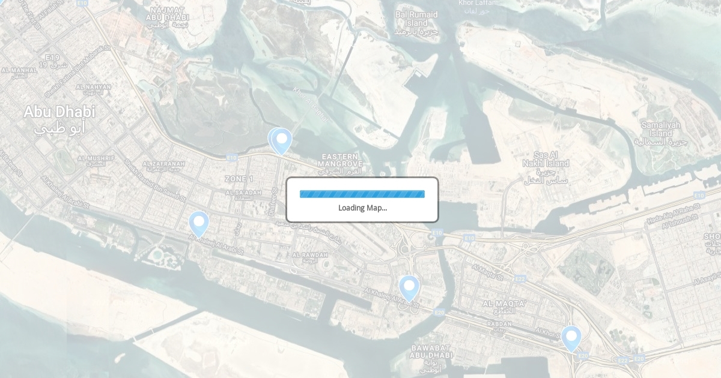The width and height of the screenshot is (721, 378).
Task: Select the map pin southeast of Rabdan
Action: tap(571, 338)
